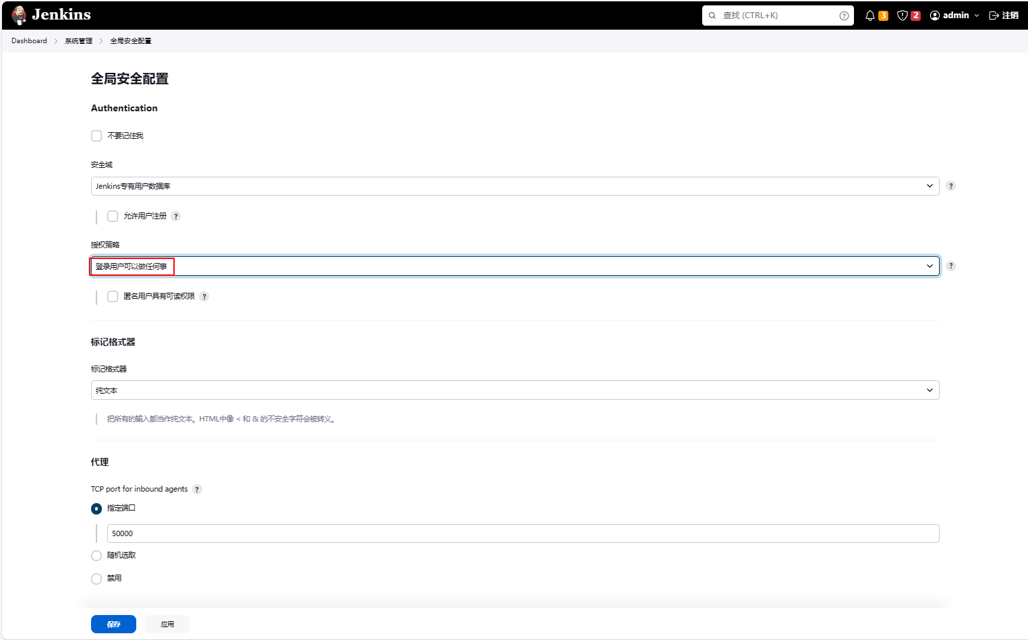Viewport: 1028px width, 640px height.
Task: Click the 保存 save button
Action: click(113, 624)
